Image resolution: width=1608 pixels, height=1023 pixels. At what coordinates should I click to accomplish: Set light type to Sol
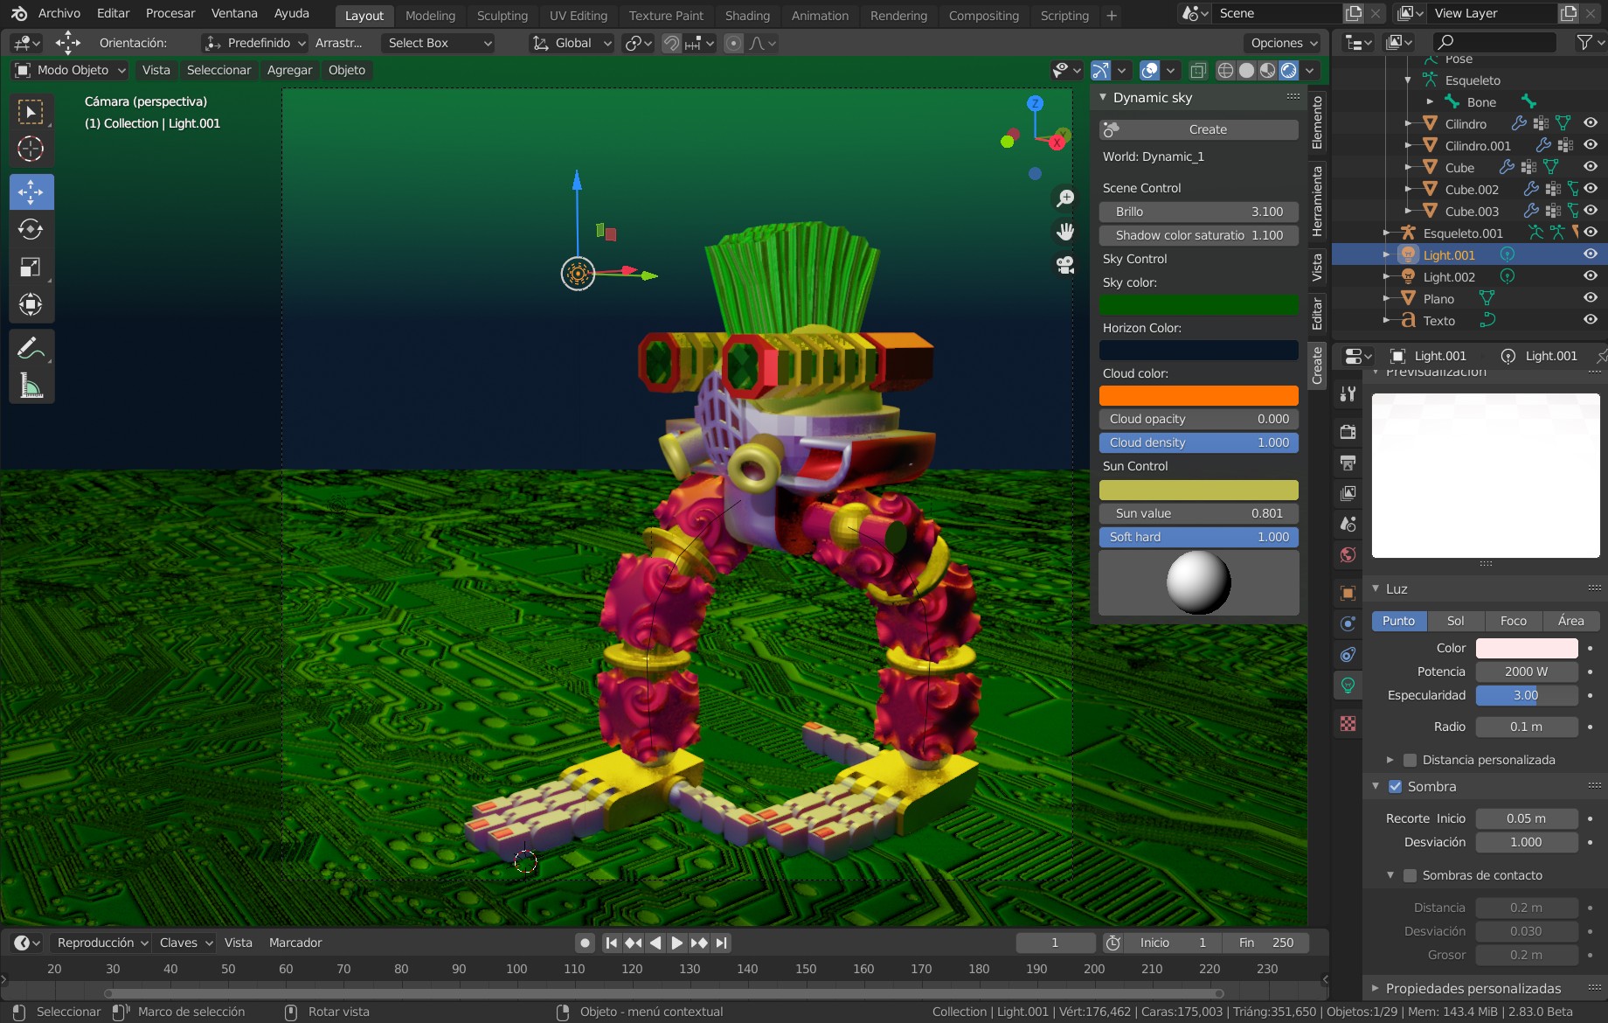coord(1455,621)
